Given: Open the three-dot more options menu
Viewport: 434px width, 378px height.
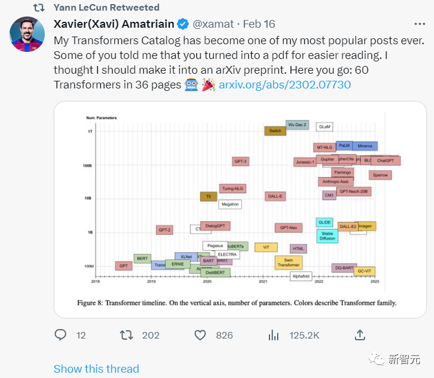Looking at the screenshot, I should pyautogui.click(x=419, y=24).
